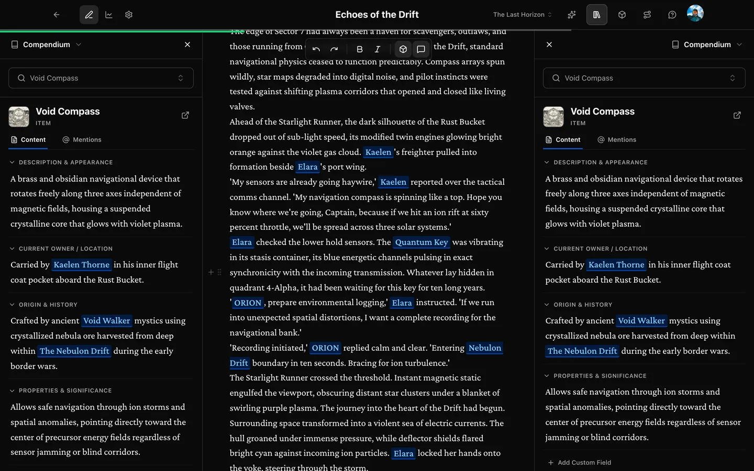Viewport: 754px width, 471px height.
Task: Open the flow routes icon in top bar
Action: [x=647, y=15]
